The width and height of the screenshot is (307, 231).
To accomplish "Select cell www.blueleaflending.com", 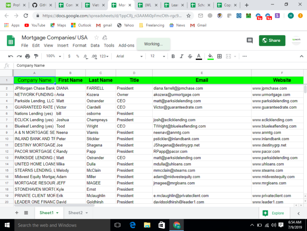I will click(x=277, y=126).
